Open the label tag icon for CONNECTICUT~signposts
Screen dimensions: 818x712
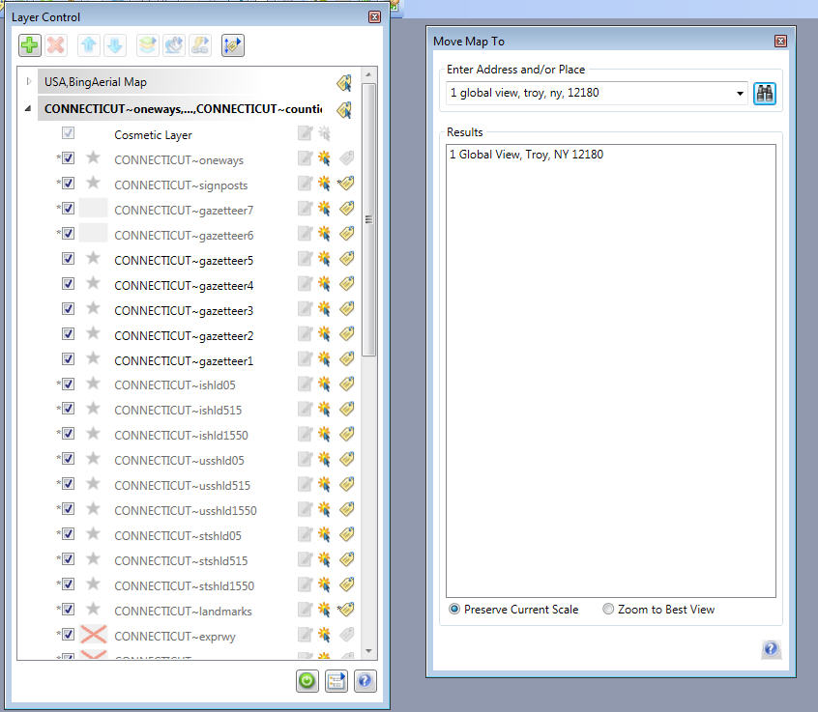tap(346, 183)
